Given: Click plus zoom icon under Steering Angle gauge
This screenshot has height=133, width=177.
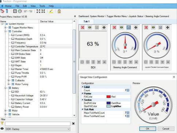Looking at the screenshot, I should 119,62.
